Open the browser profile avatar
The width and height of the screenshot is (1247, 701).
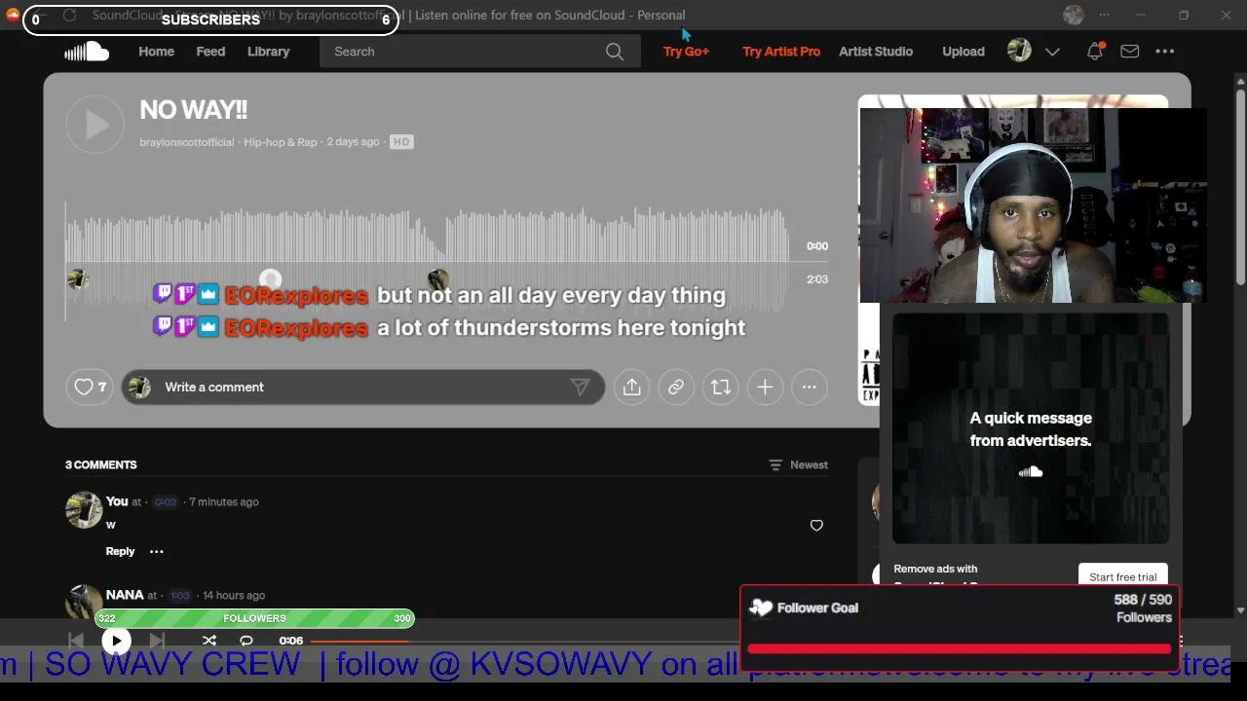(x=1074, y=15)
